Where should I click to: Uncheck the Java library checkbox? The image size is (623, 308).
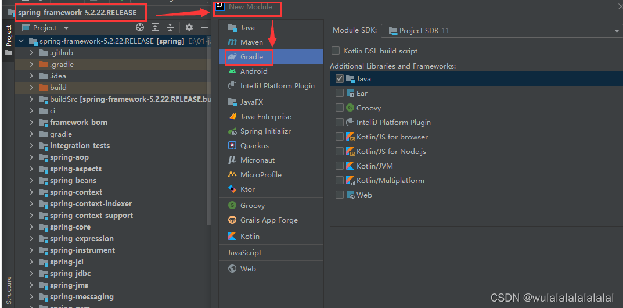pos(339,78)
